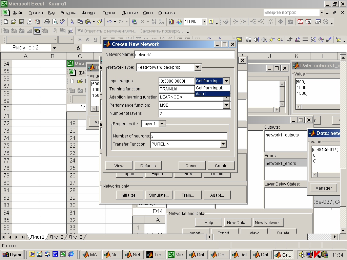
Task: Open the Файл menu
Action: pos(18,13)
